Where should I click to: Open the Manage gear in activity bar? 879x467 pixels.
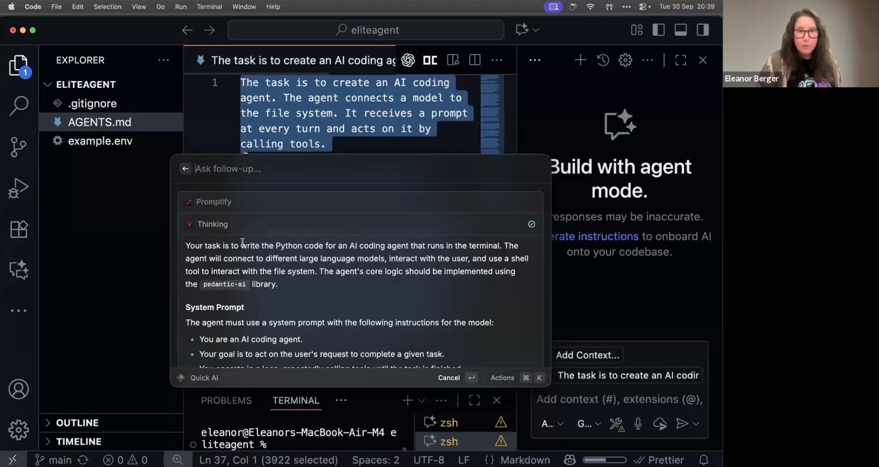(x=19, y=430)
